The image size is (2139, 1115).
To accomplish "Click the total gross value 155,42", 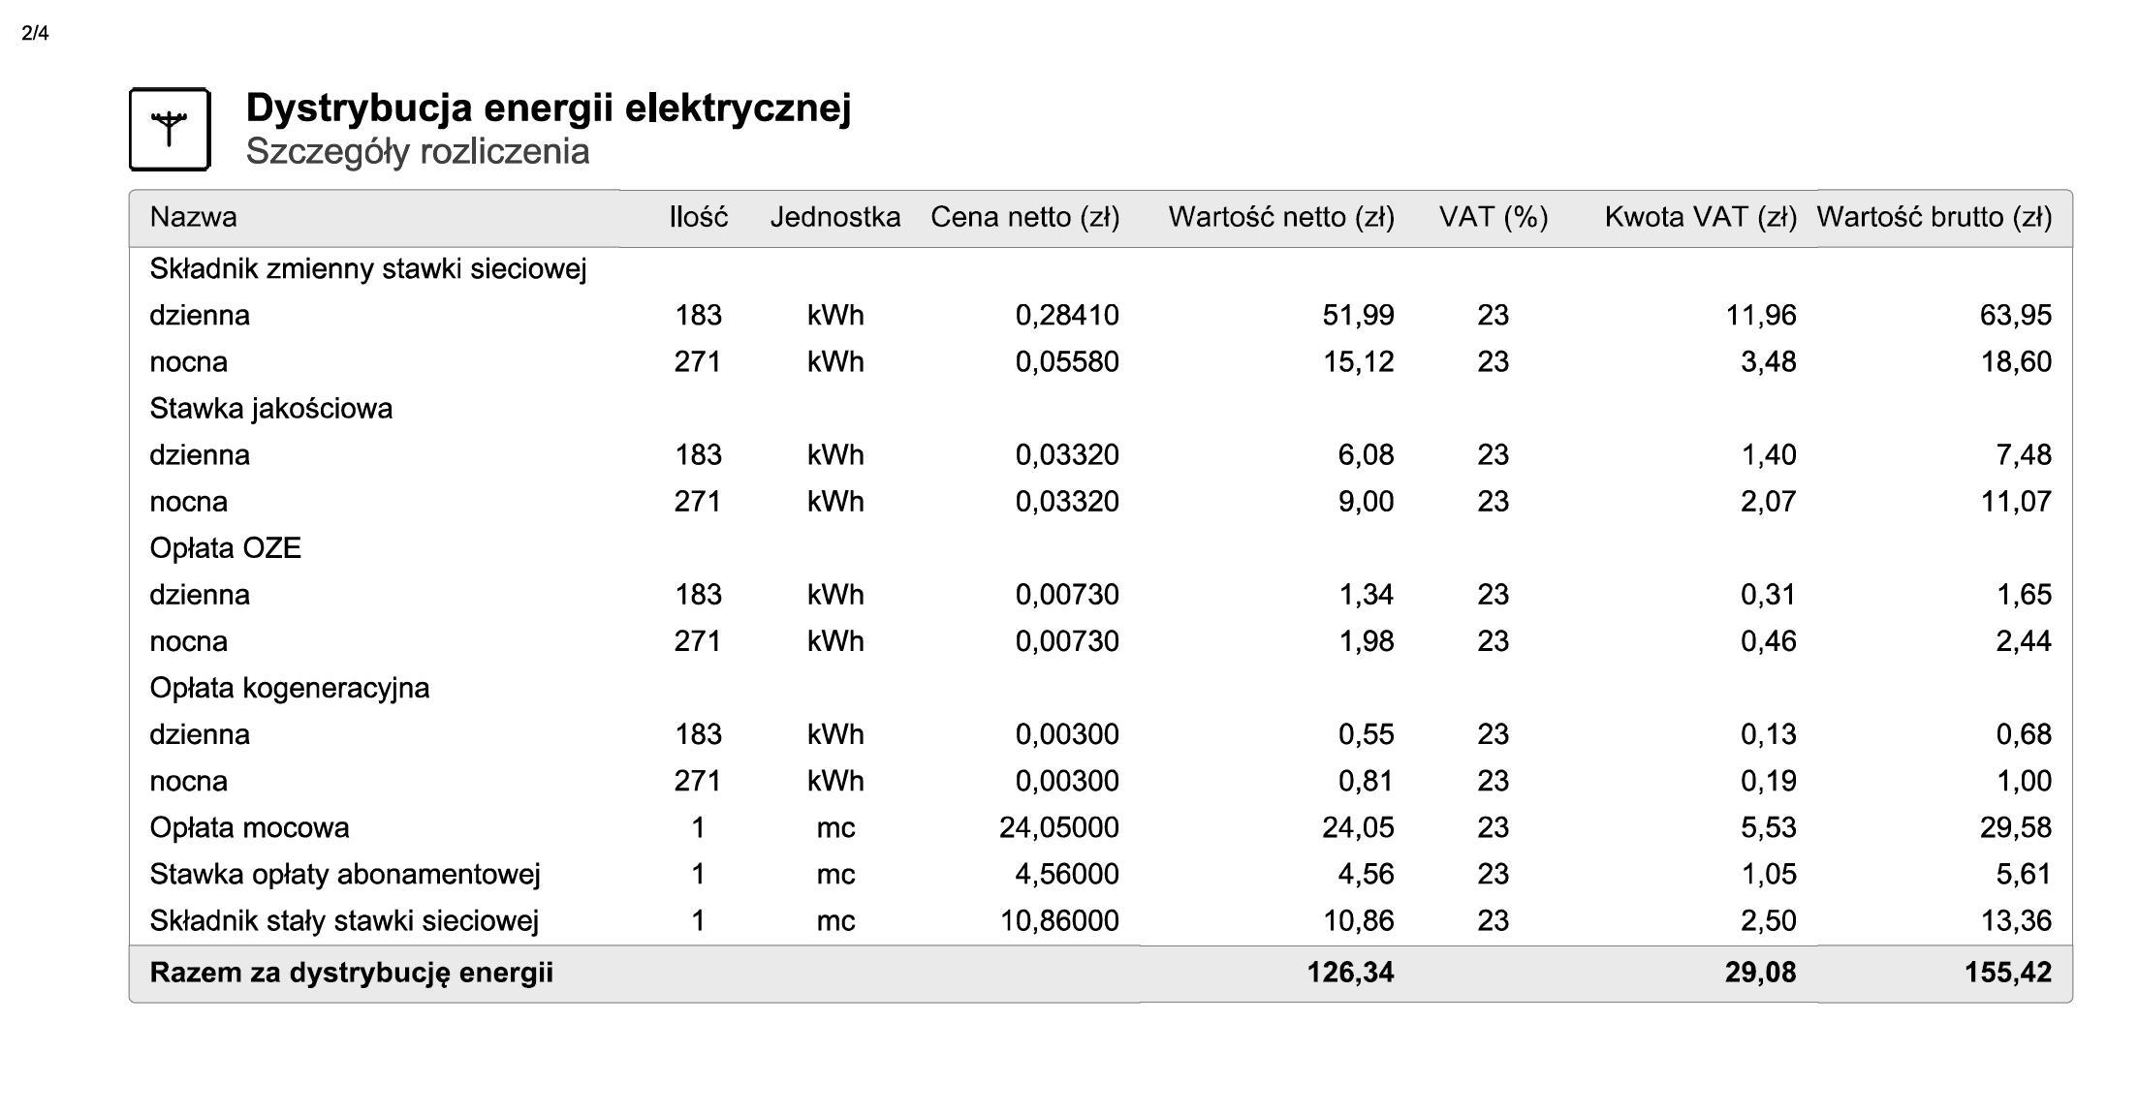I will pos(2008,973).
